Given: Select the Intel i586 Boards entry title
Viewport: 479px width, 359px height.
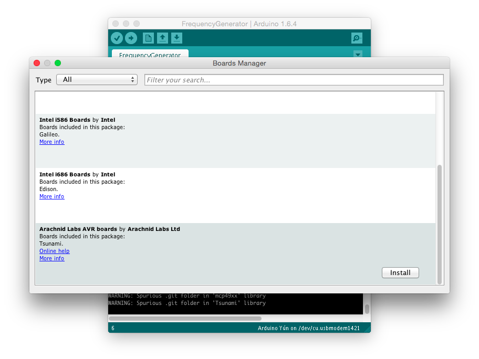Looking at the screenshot, I should 77,120.
